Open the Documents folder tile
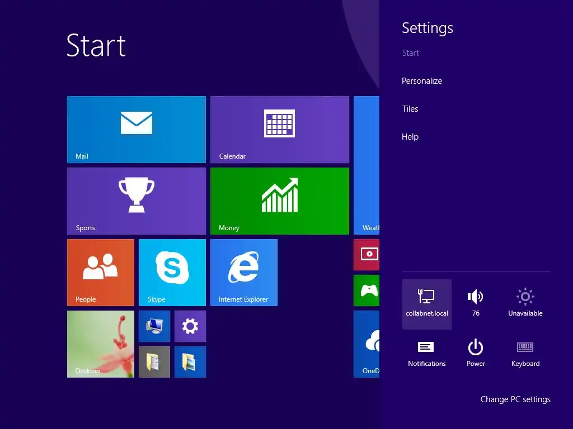This screenshot has height=429, width=573. tap(154, 362)
